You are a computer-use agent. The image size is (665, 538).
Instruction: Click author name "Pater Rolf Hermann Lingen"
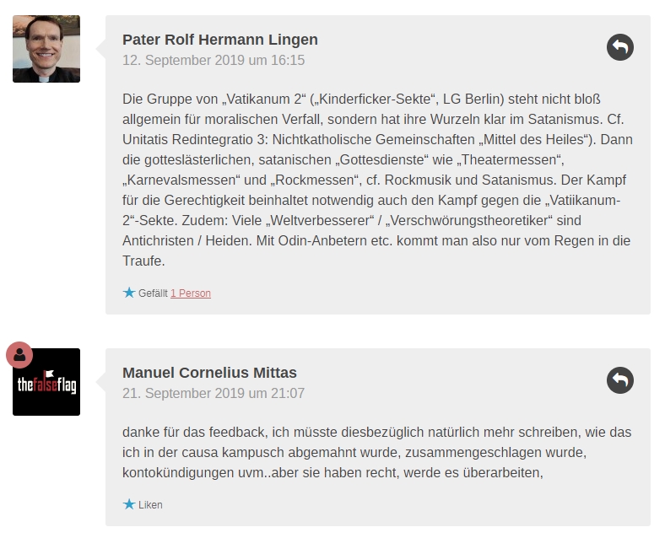tap(219, 40)
